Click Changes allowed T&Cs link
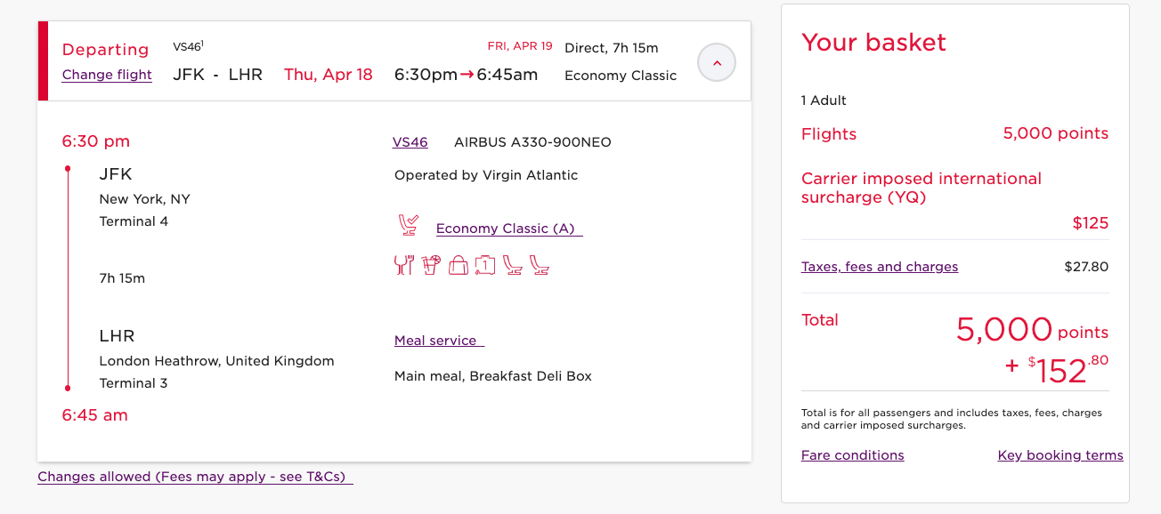This screenshot has height=514, width=1161. coord(195,477)
